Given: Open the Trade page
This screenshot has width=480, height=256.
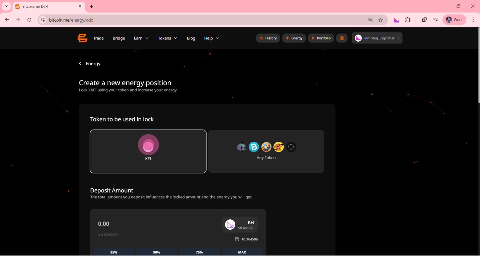Looking at the screenshot, I should tap(98, 38).
